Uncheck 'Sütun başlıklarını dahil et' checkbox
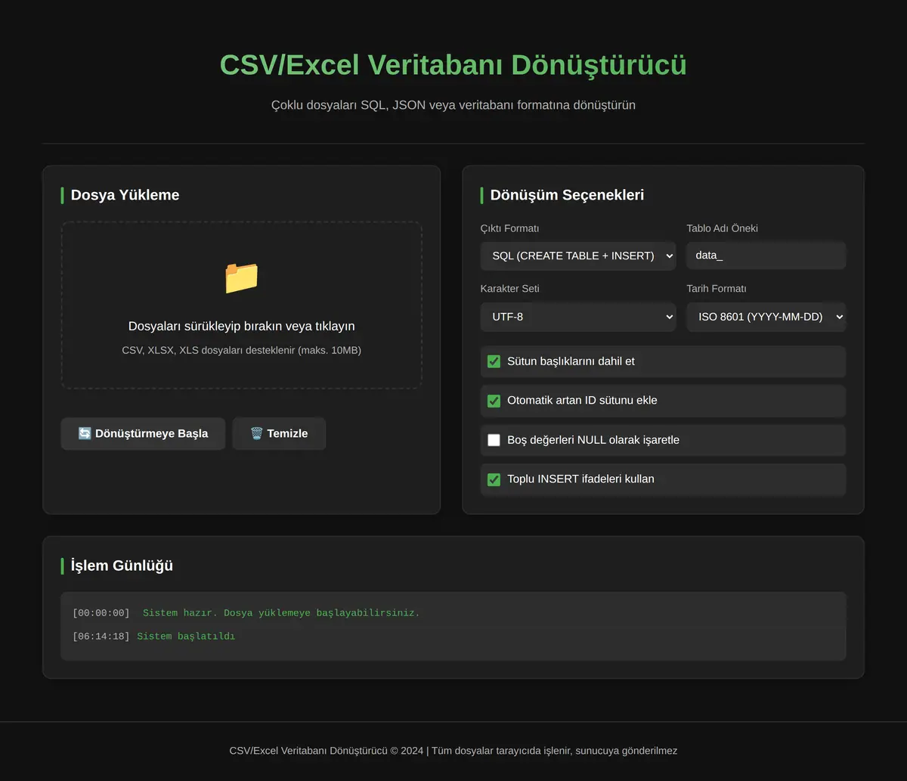 pos(494,361)
